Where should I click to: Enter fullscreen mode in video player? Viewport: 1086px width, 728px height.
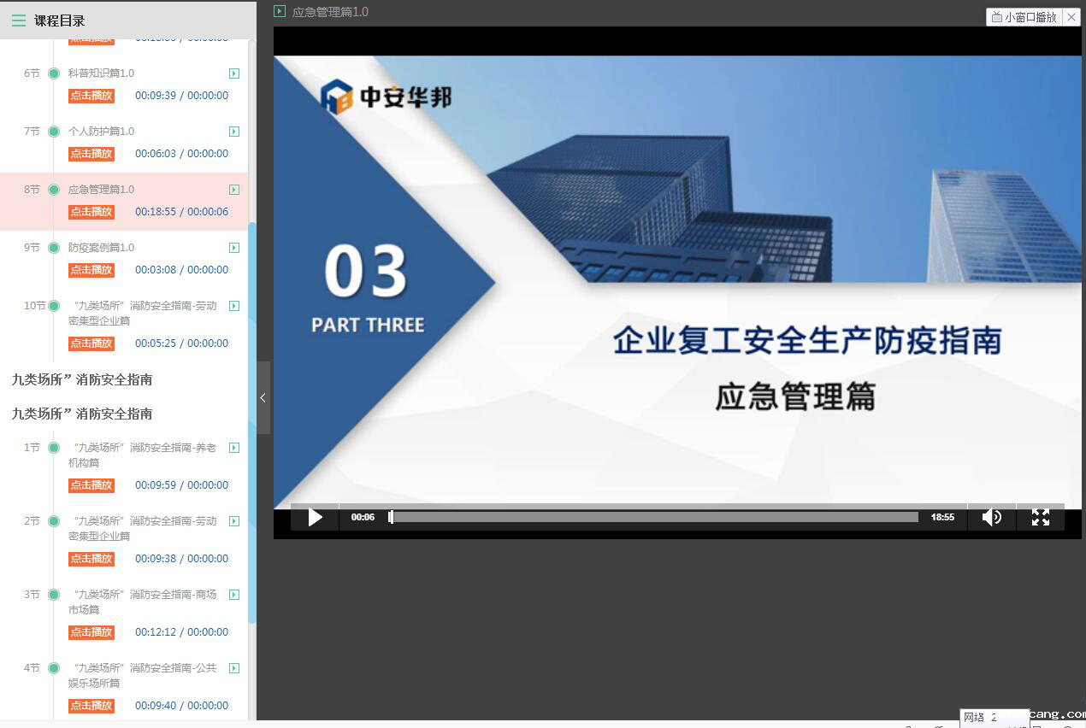(x=1040, y=517)
